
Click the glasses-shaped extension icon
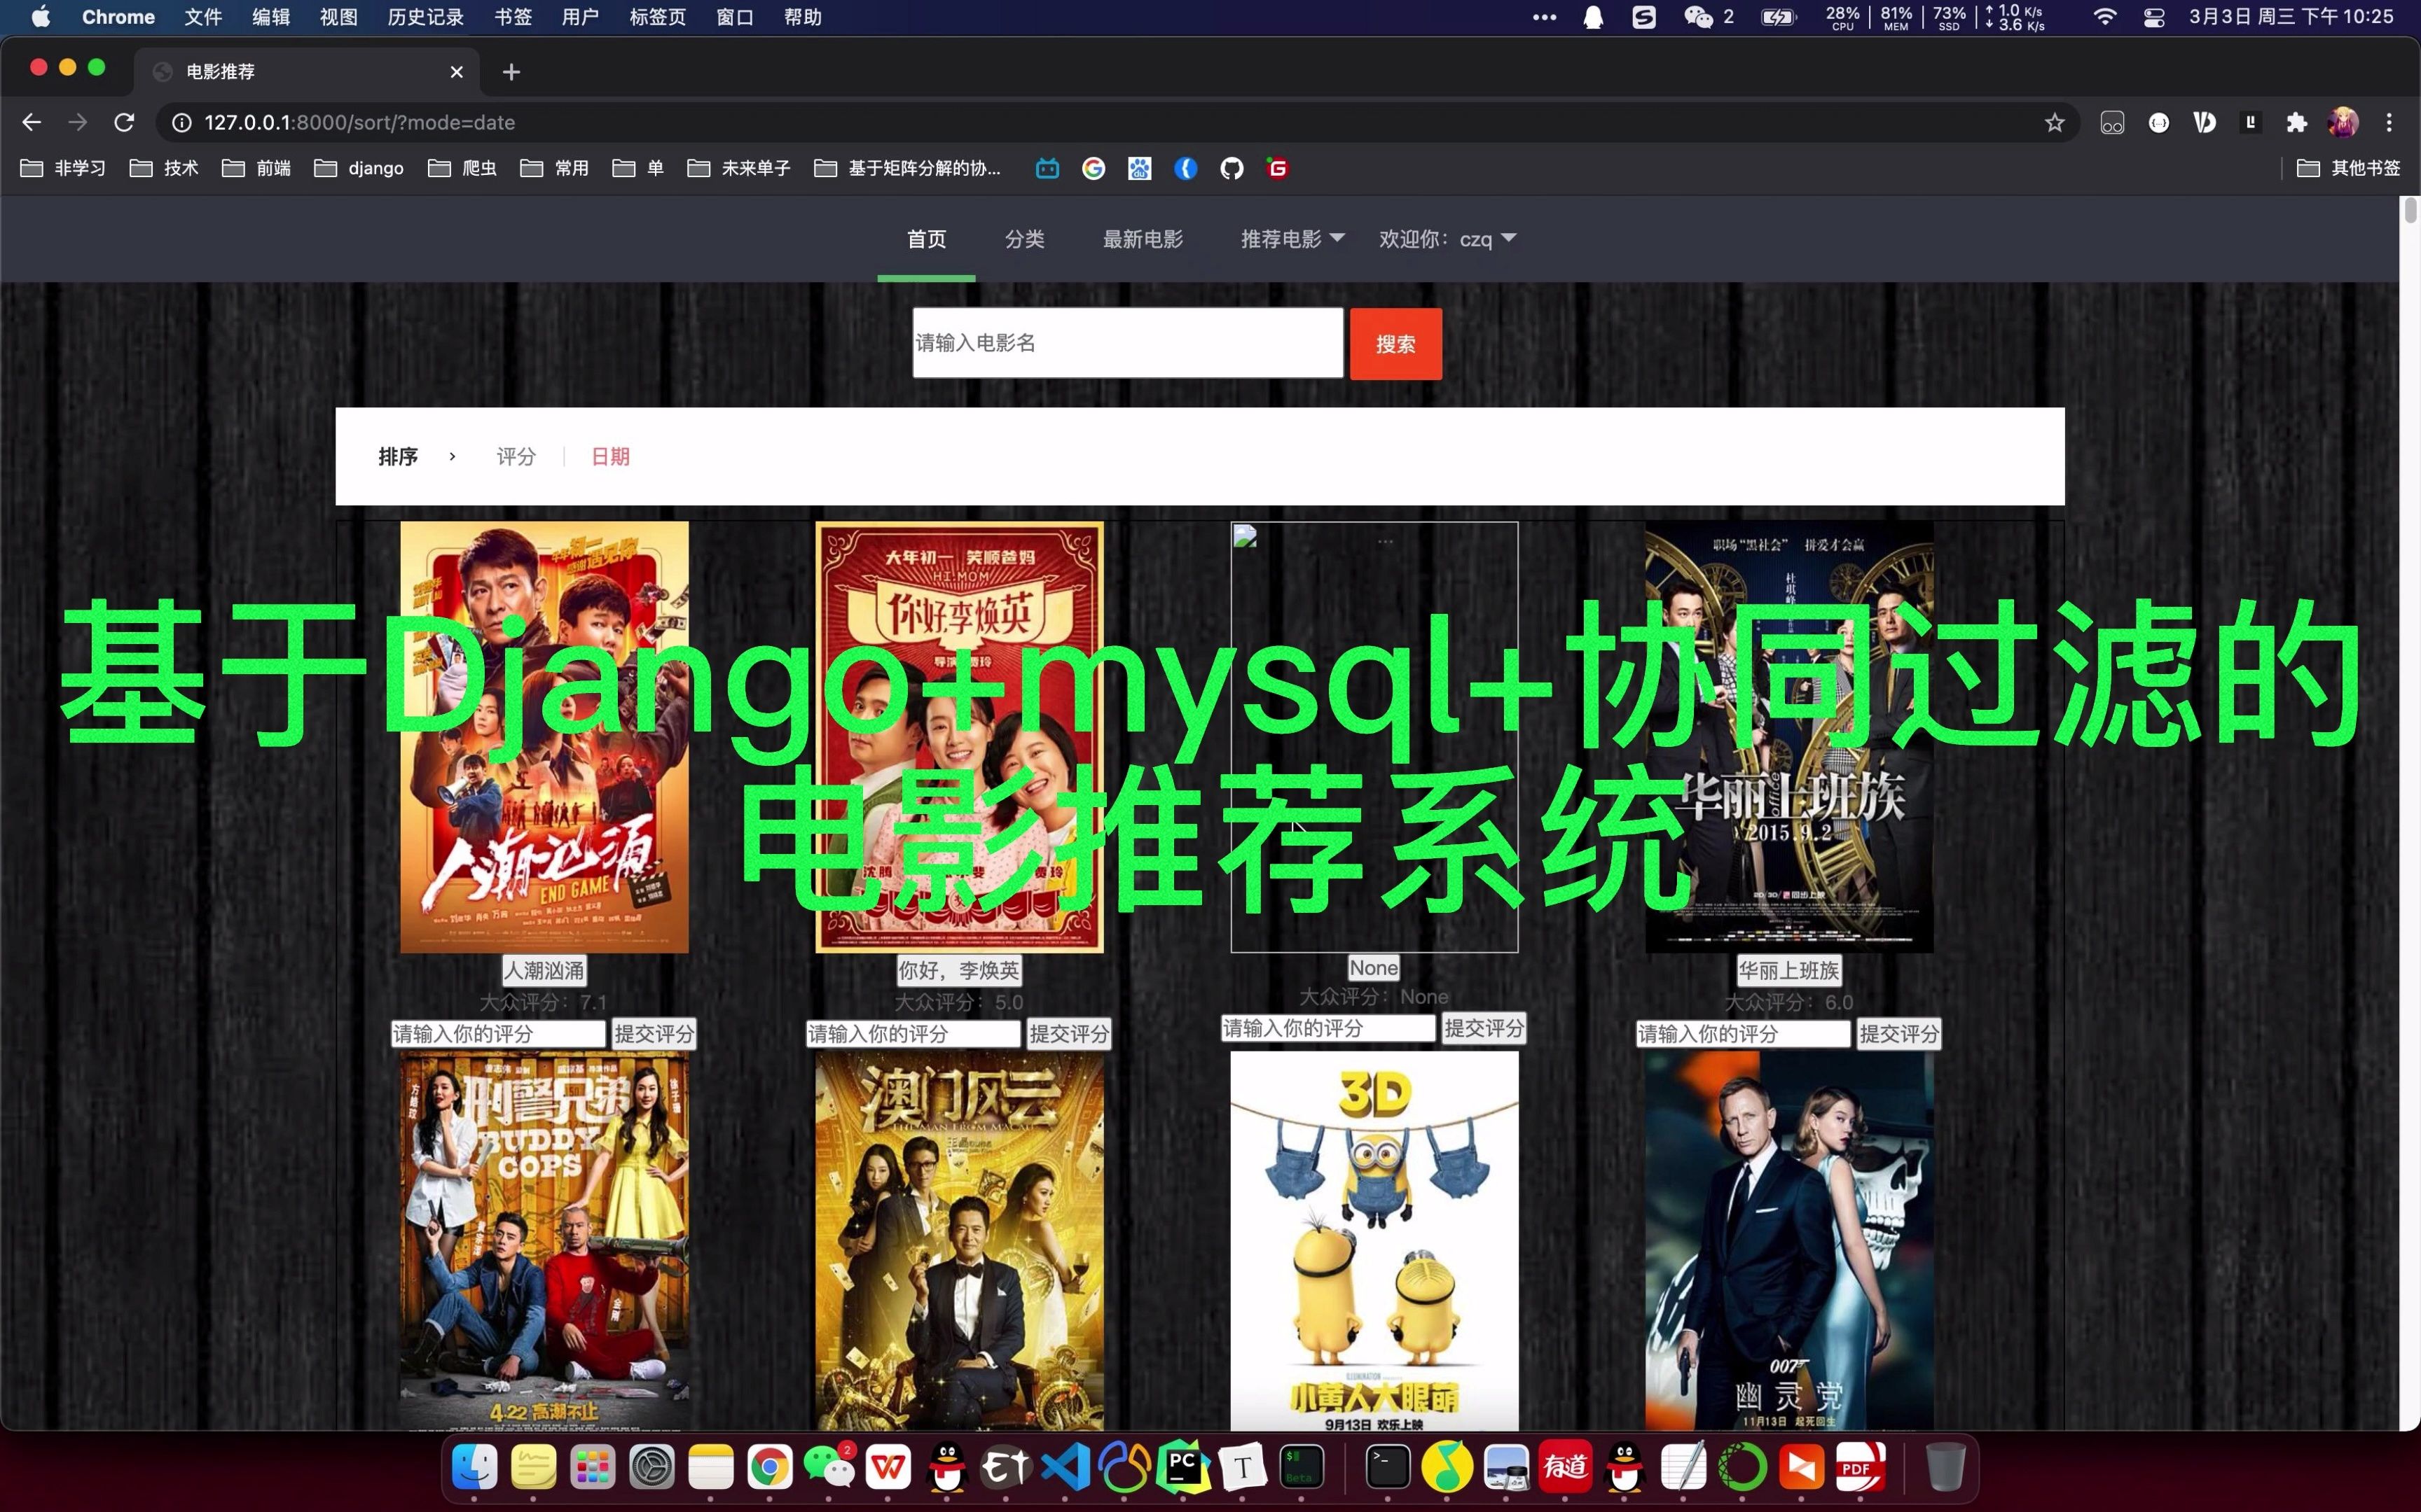coord(2112,122)
